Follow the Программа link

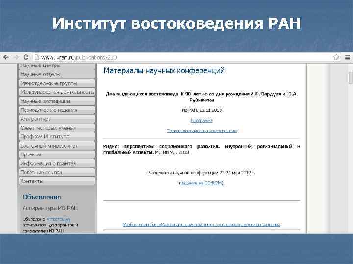(x=202, y=121)
